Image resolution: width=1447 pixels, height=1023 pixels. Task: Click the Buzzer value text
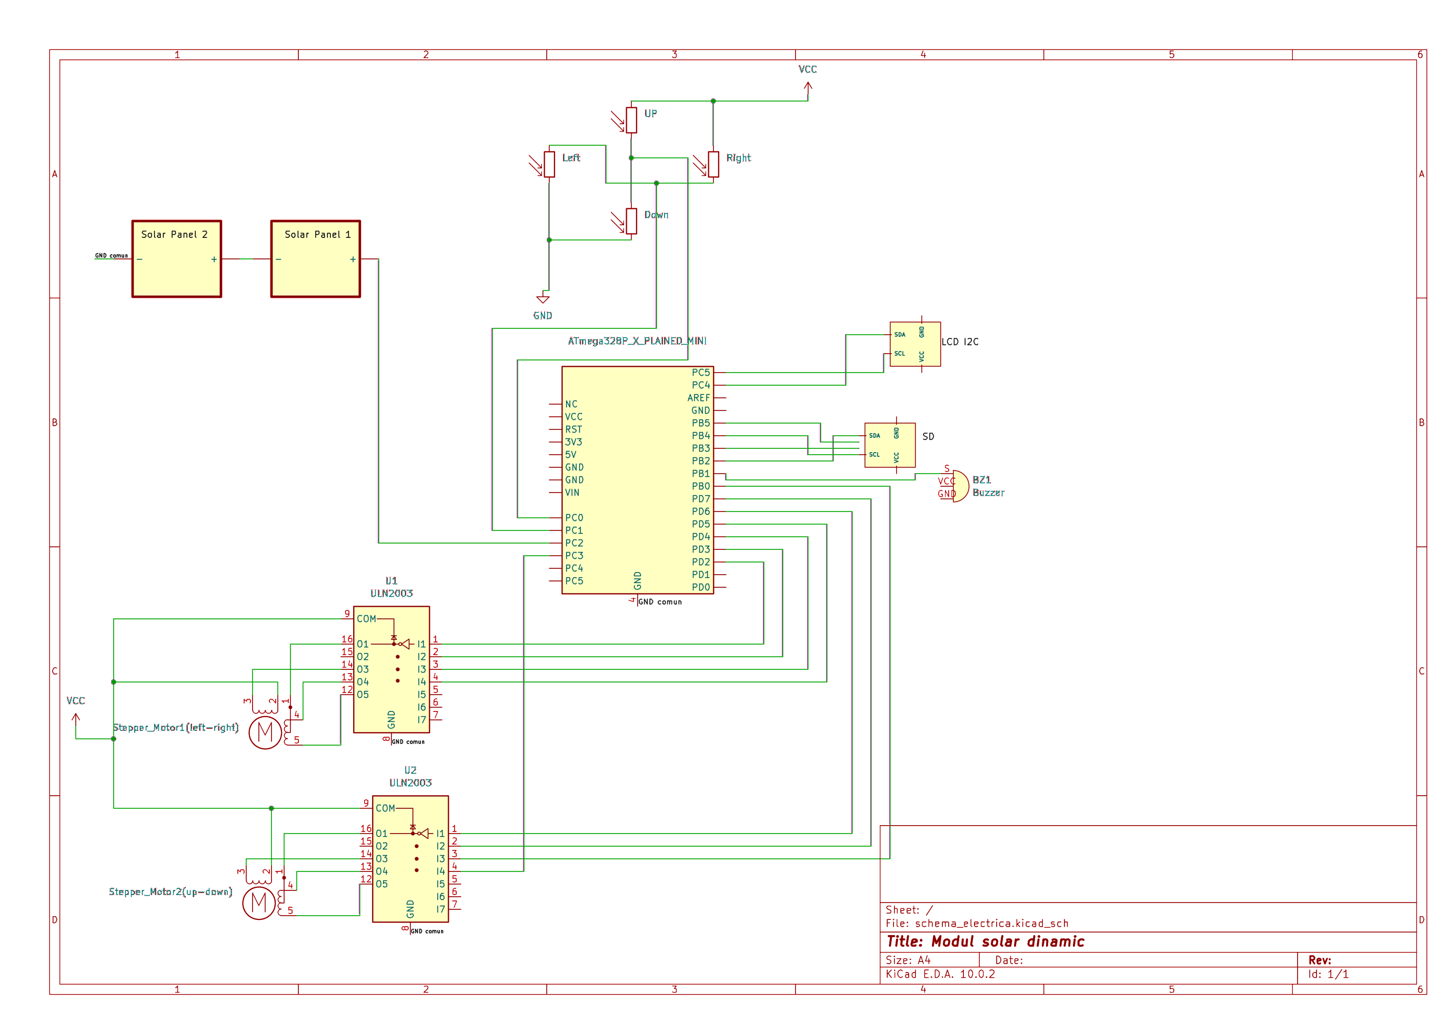[x=988, y=493]
